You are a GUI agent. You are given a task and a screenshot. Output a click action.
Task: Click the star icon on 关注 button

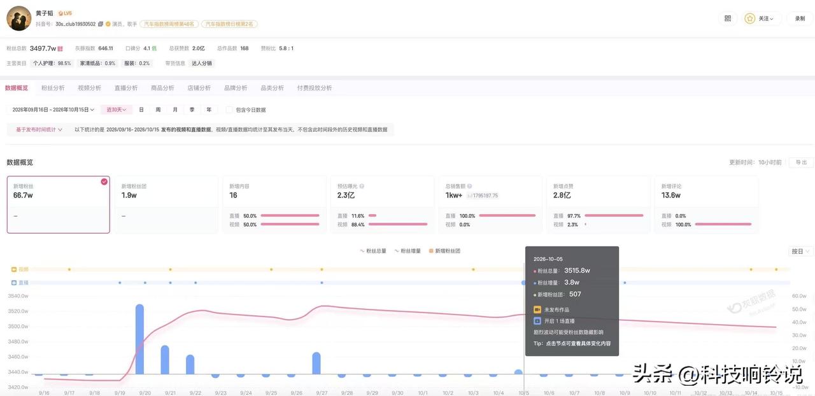750,18
